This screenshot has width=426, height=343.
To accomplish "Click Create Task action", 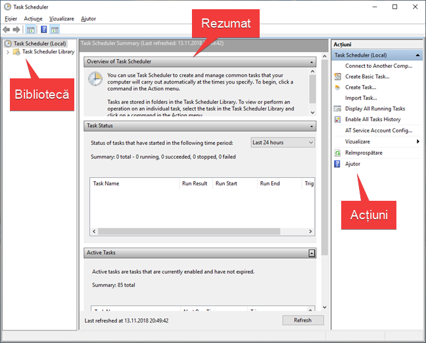I will pyautogui.click(x=360, y=88).
